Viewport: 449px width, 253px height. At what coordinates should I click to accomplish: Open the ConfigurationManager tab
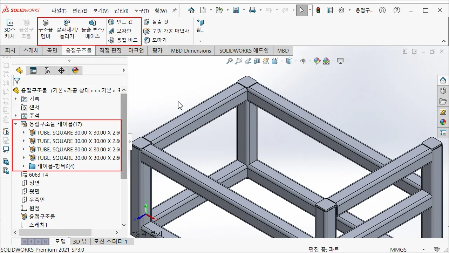point(47,70)
